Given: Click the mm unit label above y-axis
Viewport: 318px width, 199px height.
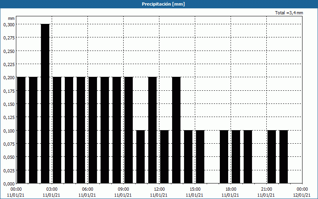Looking at the screenshot, I should (11, 18).
